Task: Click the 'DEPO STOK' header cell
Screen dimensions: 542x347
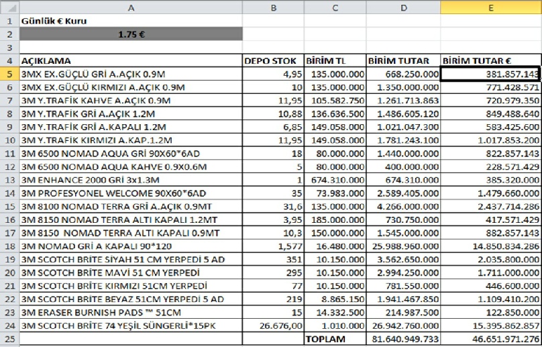Action: click(273, 61)
